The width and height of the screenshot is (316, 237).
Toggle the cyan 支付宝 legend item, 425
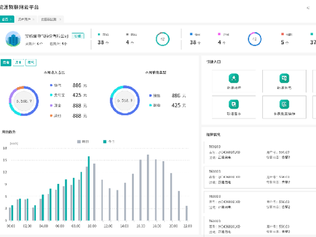tap(69, 95)
